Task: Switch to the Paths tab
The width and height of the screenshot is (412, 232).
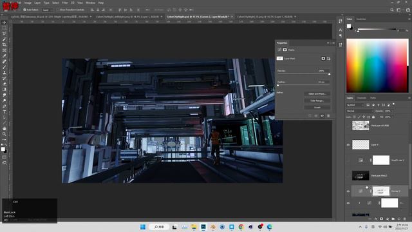Action: 373,98
